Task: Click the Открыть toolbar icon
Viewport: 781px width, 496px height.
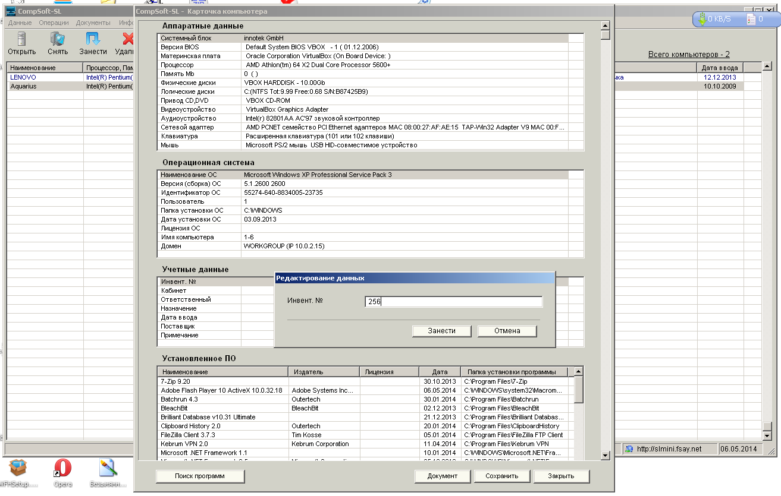Action: 22,39
